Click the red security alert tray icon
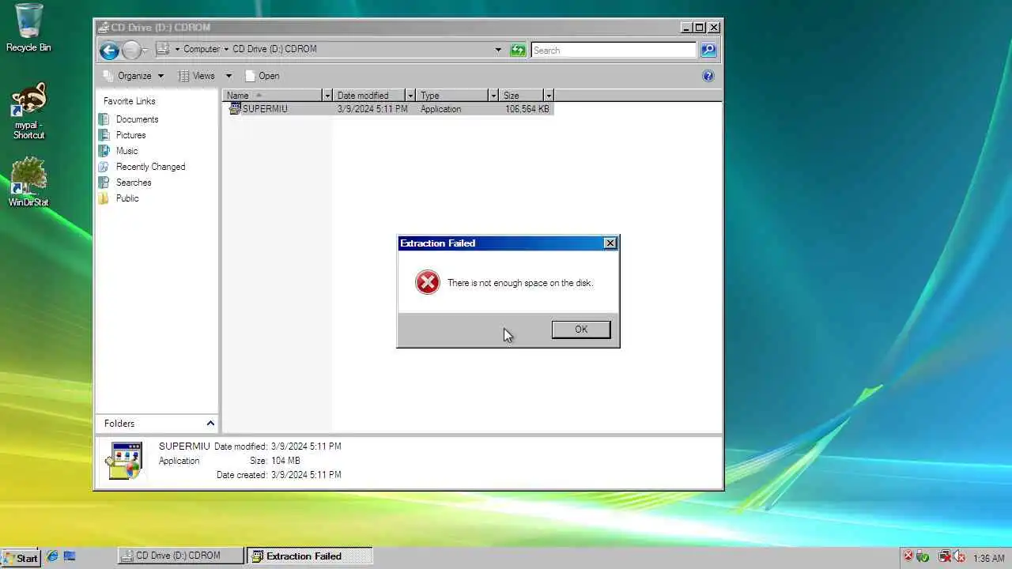The height and width of the screenshot is (569, 1012). [908, 556]
